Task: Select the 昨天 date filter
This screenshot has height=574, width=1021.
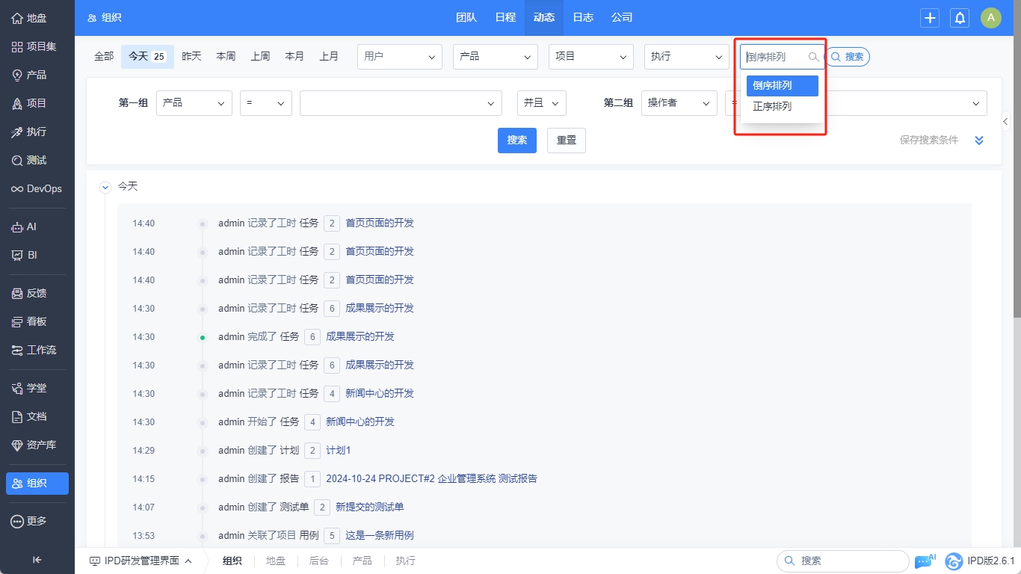Action: 191,57
